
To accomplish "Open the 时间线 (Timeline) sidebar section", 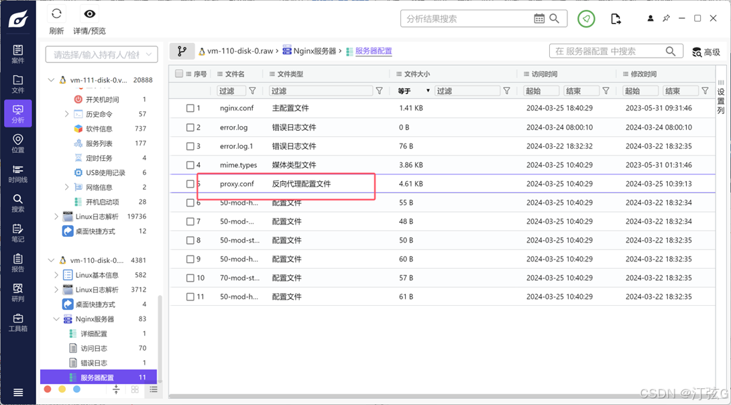I will tap(17, 174).
